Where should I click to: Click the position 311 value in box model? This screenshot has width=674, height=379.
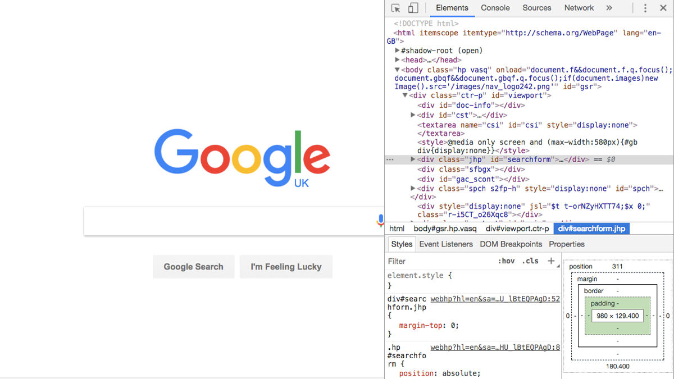click(617, 266)
